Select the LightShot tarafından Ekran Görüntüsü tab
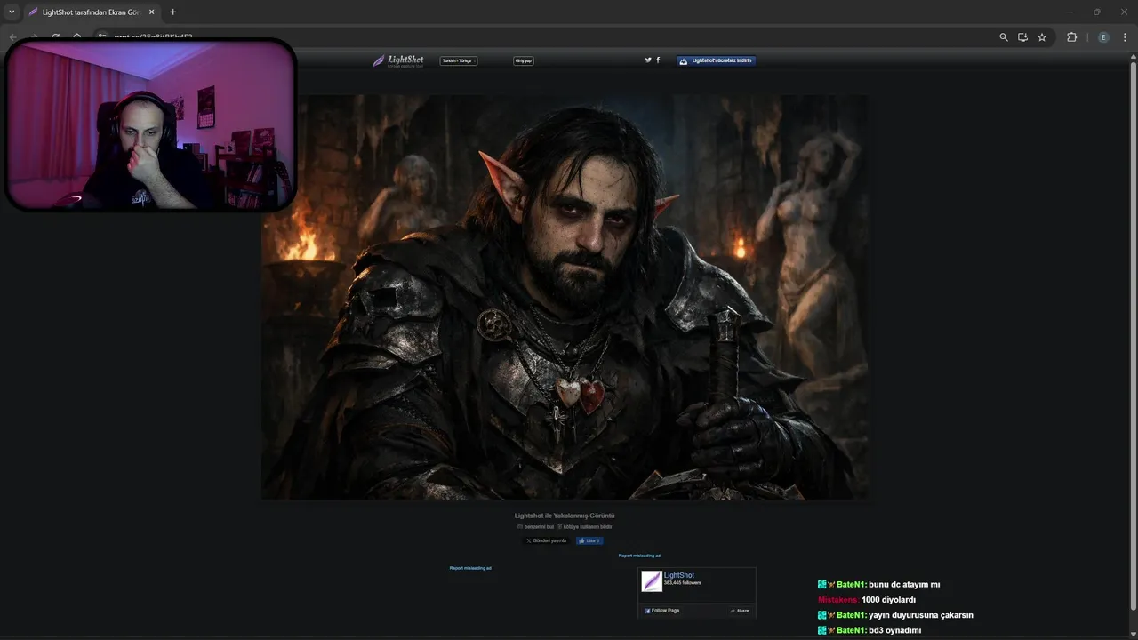 pos(92,12)
